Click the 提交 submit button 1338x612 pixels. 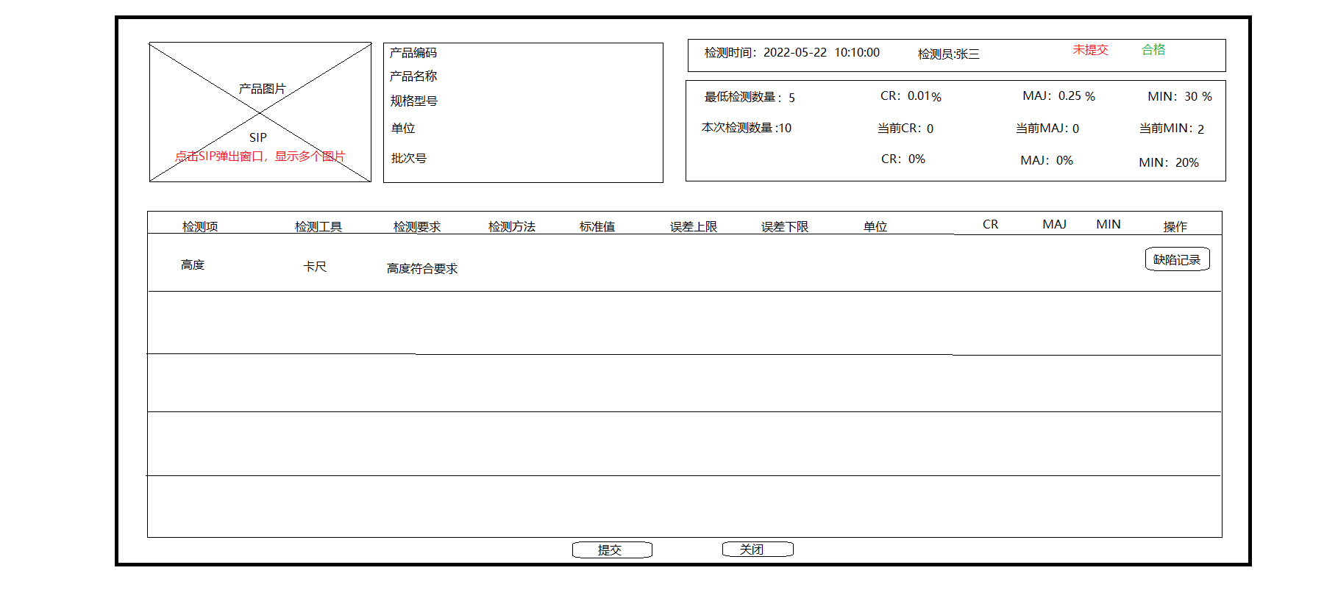pos(611,550)
